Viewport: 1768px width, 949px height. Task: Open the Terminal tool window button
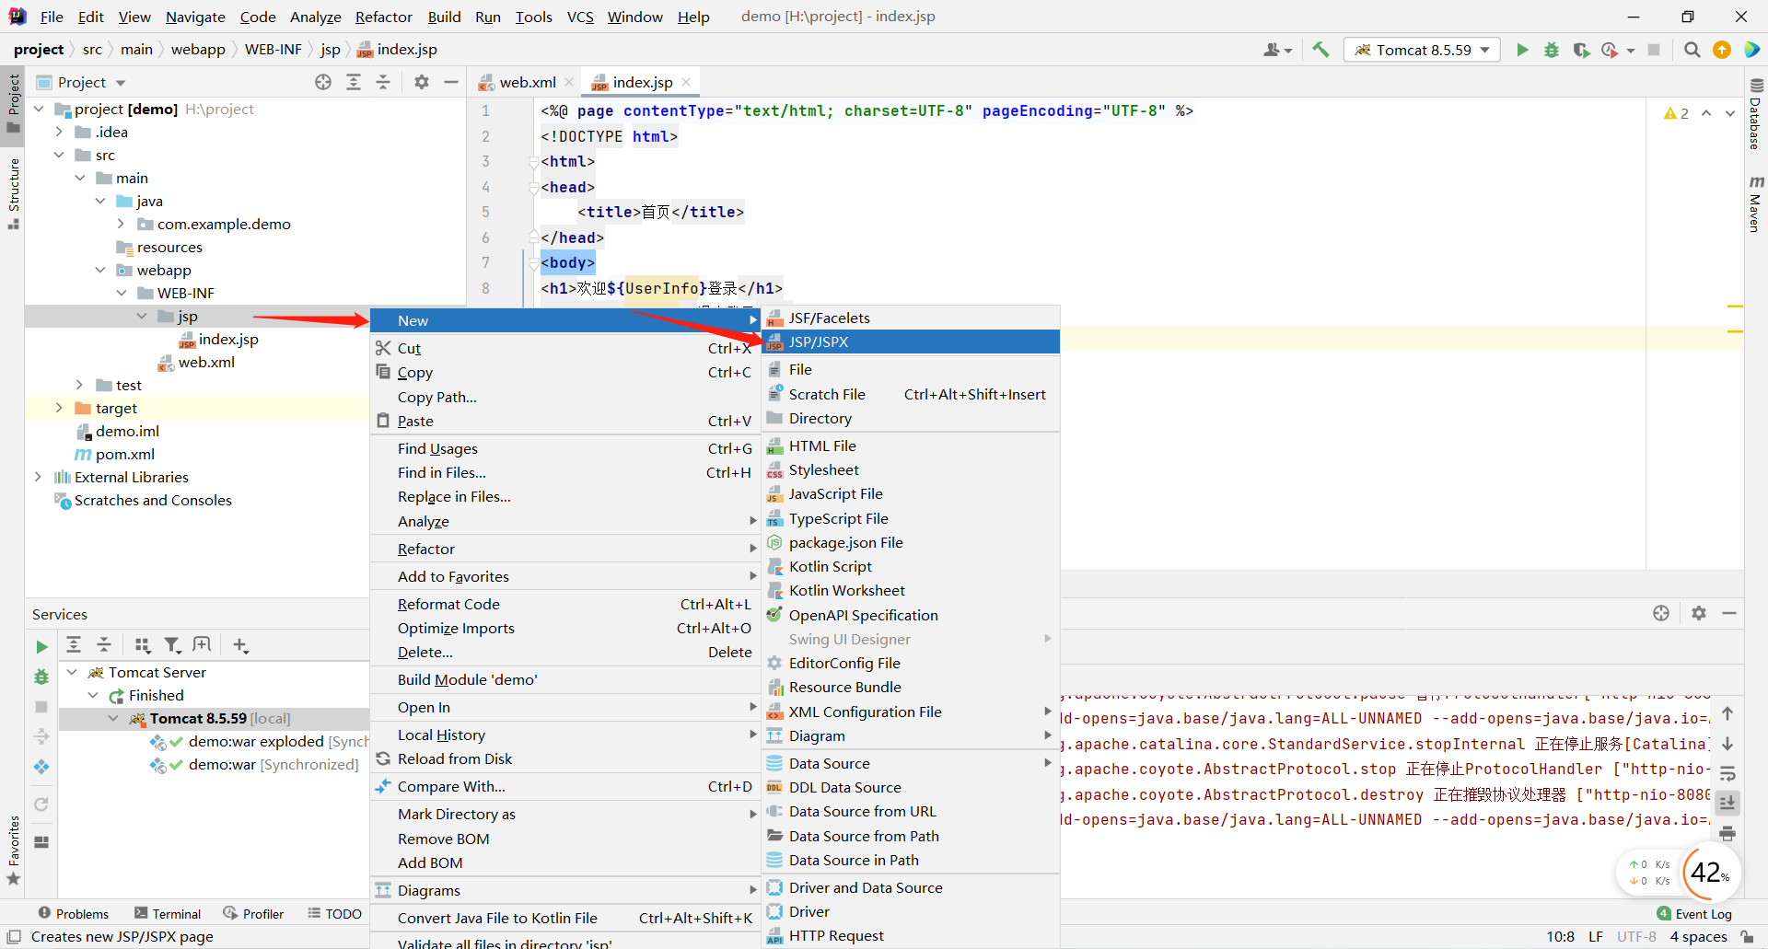(168, 913)
